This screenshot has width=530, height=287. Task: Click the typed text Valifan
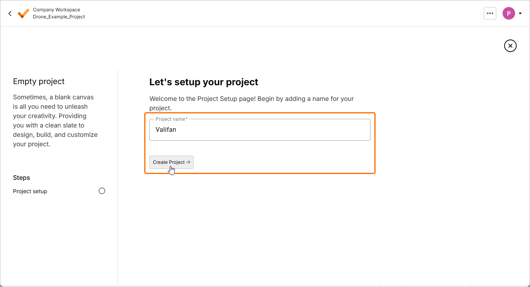[166, 130]
